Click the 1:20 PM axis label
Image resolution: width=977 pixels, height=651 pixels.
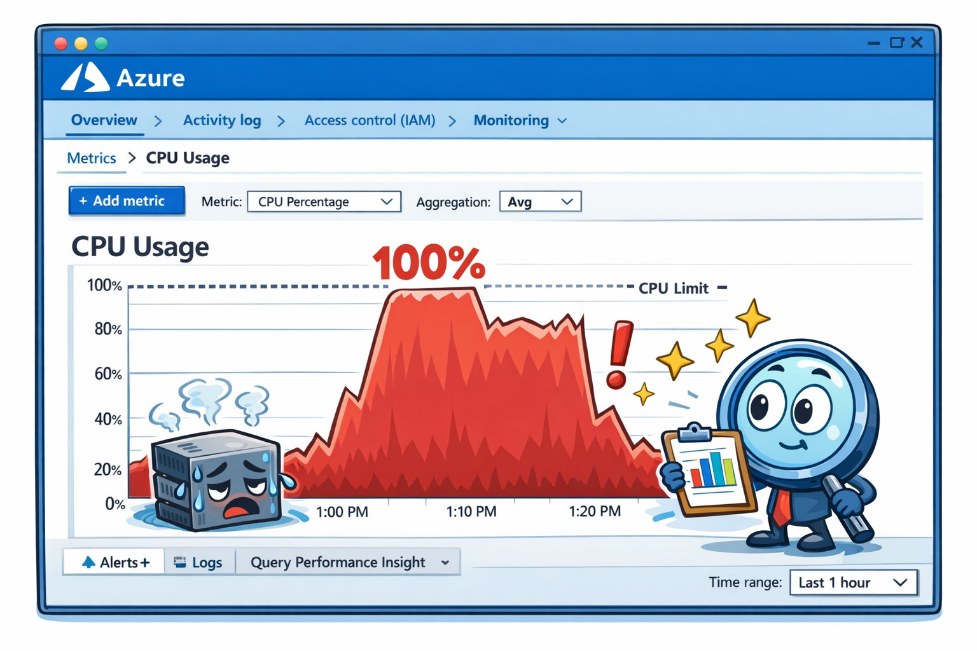click(x=595, y=512)
